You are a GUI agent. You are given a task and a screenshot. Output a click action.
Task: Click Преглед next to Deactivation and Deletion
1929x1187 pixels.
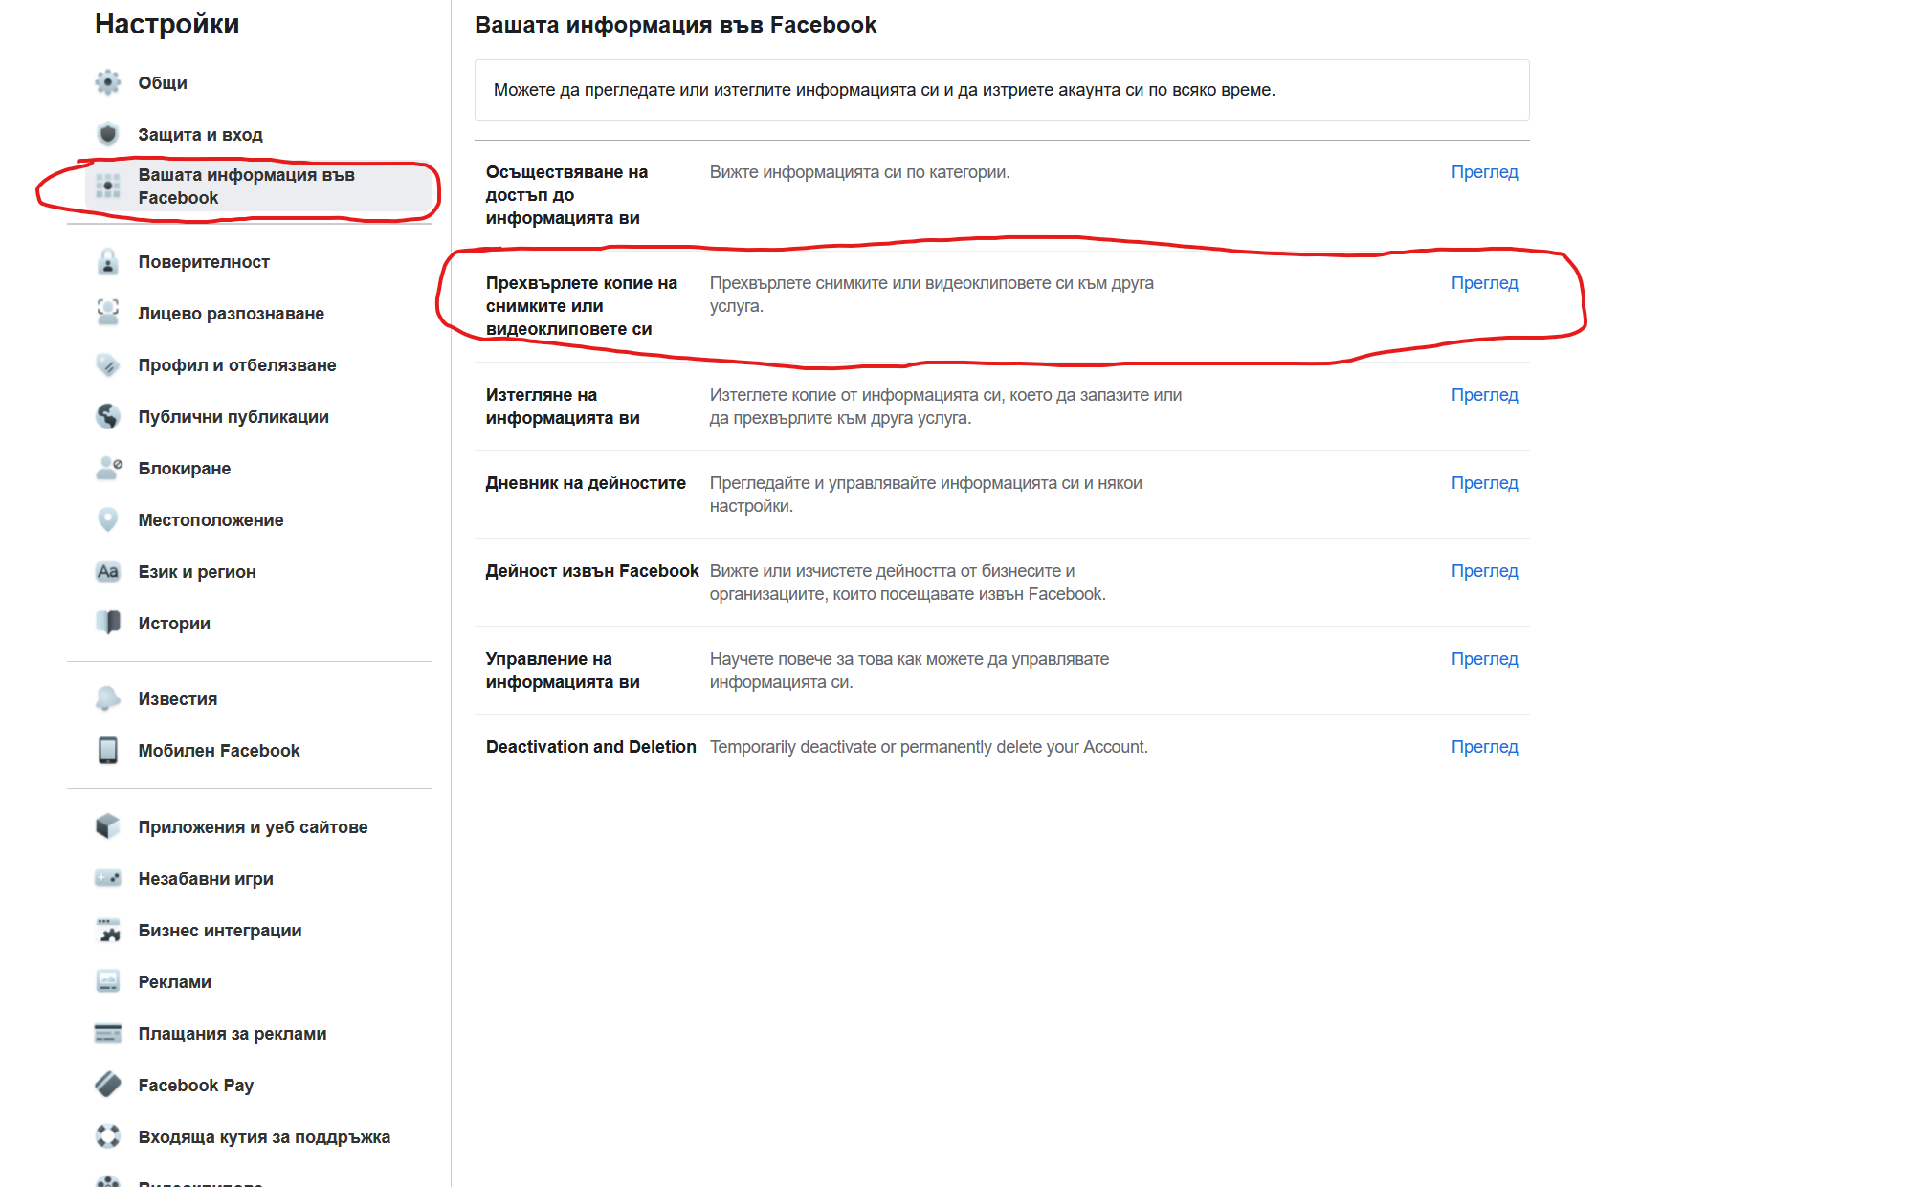pyautogui.click(x=1484, y=746)
